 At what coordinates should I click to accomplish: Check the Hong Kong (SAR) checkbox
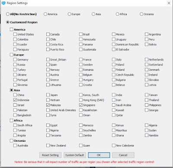click(81, 100)
